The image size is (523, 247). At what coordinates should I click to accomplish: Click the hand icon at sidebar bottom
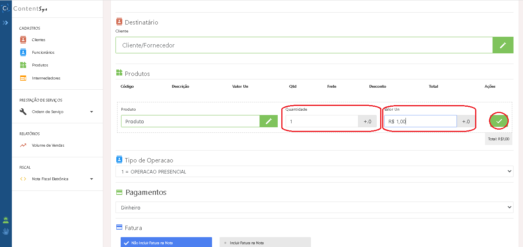[x=6, y=231]
